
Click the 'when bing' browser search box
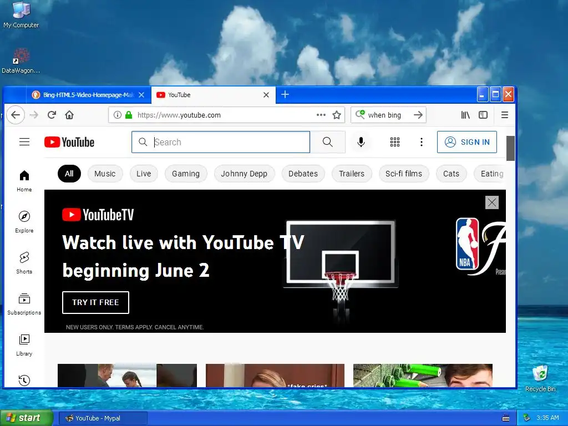coord(388,115)
